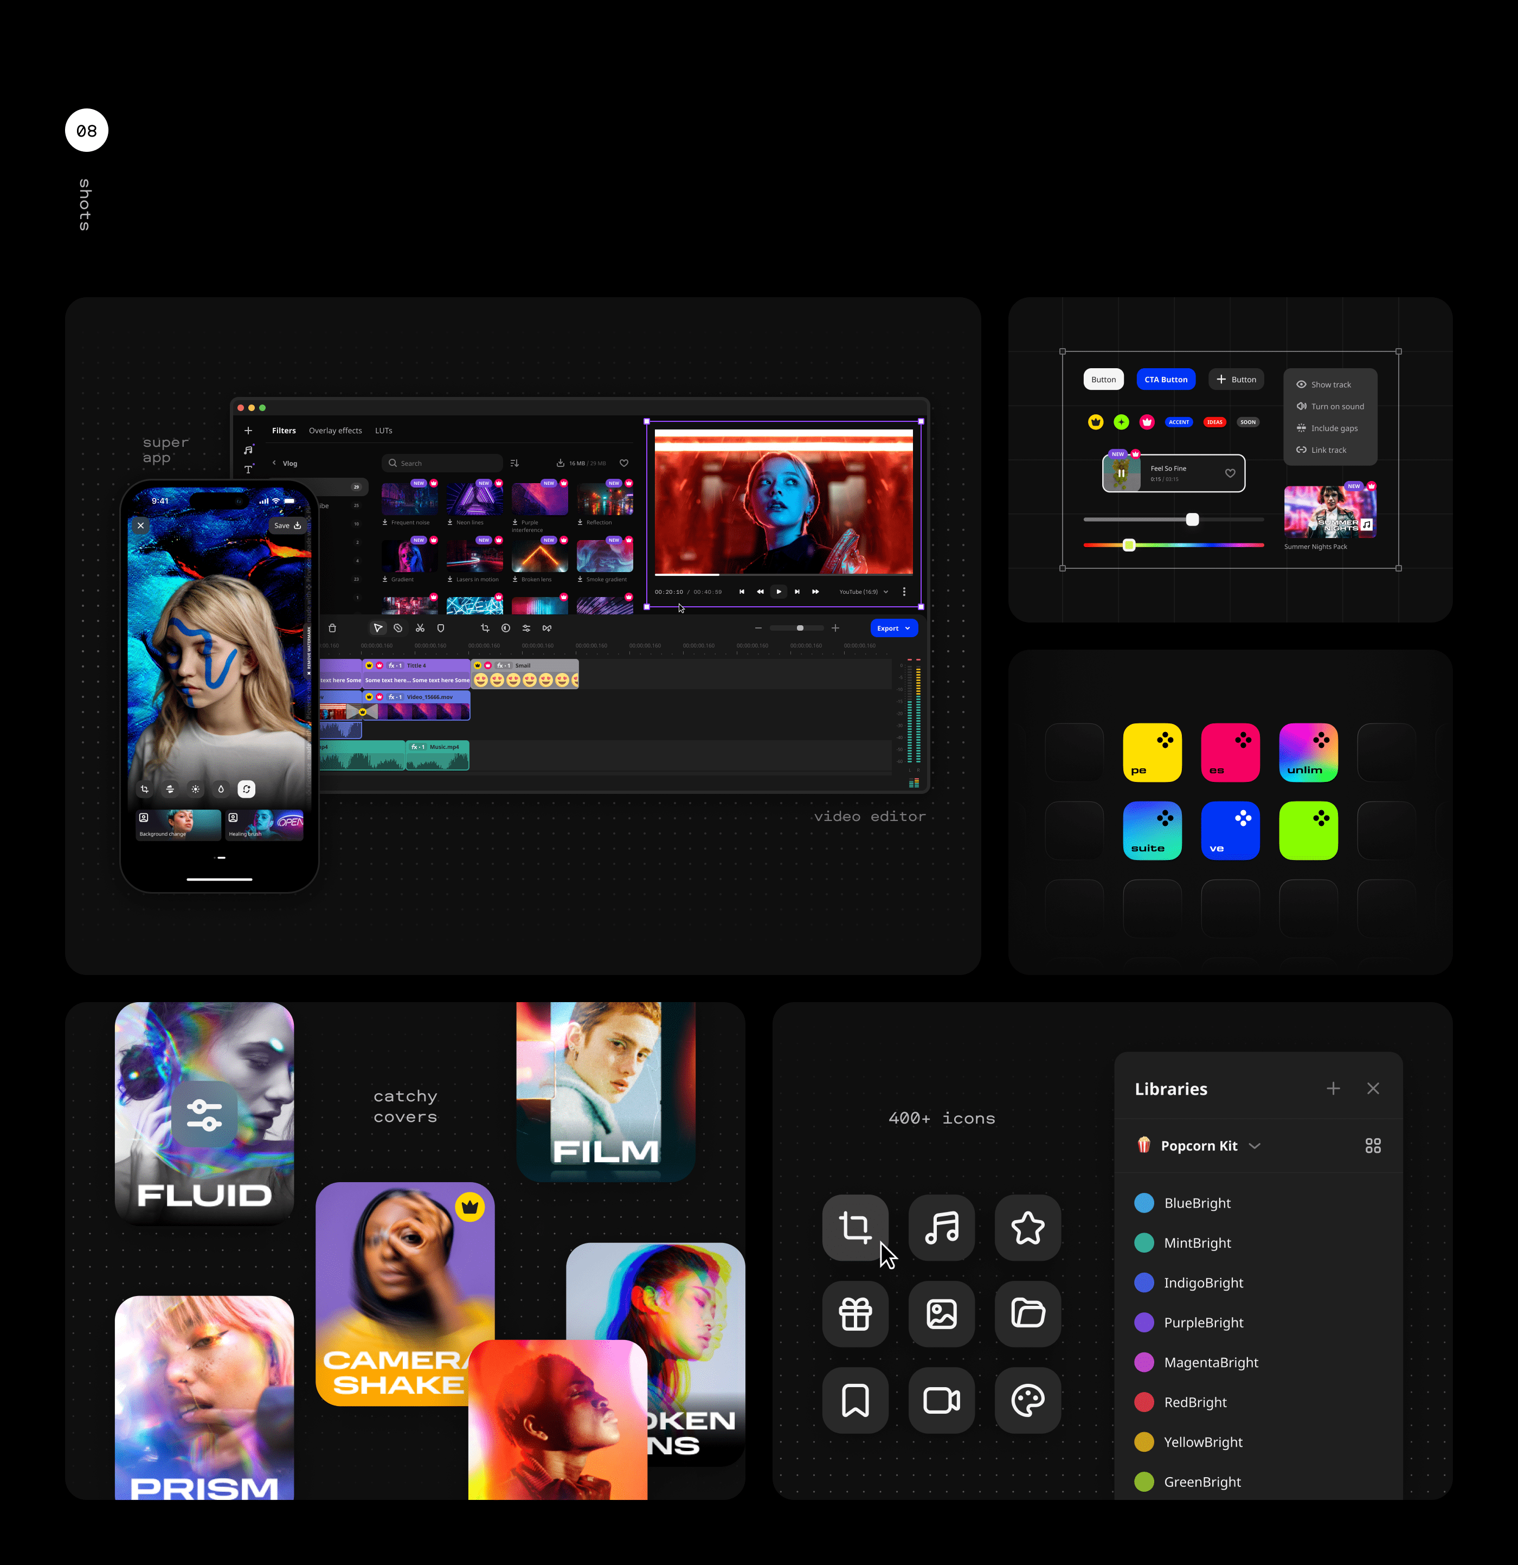Toggle Show track eye option
Screen dimensions: 1518x1565
pos(1329,385)
